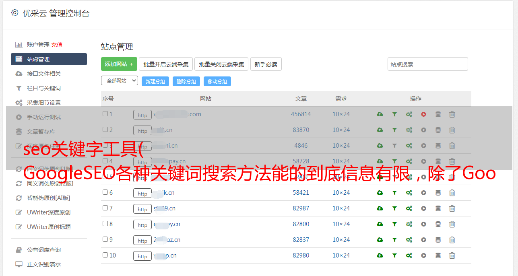Check the box for site number 8
The height and width of the screenshot is (276, 518).
[105, 224]
